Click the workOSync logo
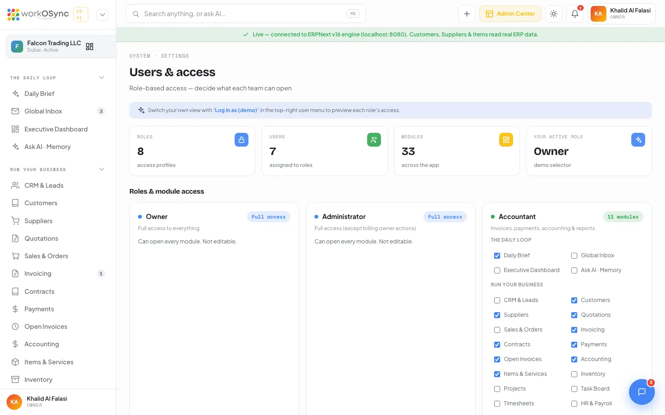The width and height of the screenshot is (665, 415). (x=38, y=14)
